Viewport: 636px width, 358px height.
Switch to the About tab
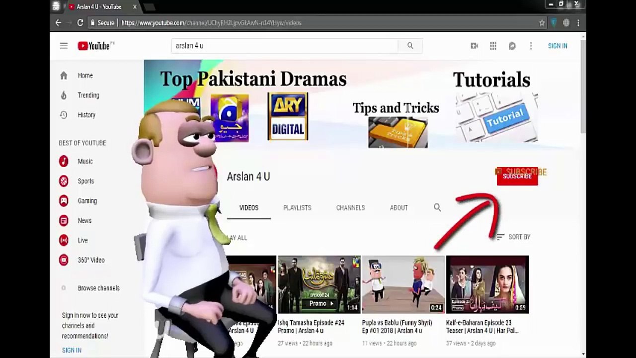[x=399, y=208]
